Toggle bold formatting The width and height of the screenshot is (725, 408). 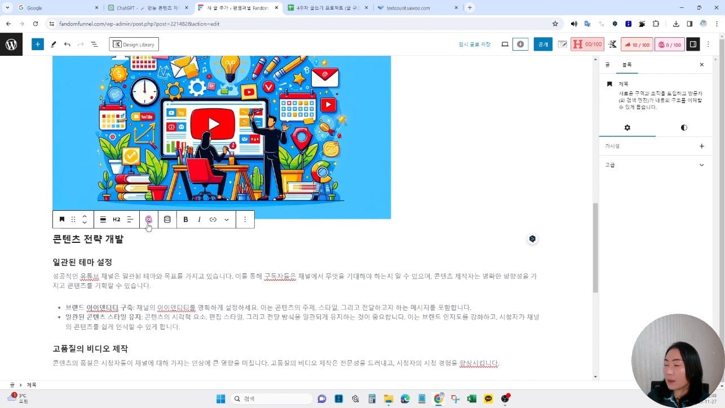pyautogui.click(x=185, y=219)
